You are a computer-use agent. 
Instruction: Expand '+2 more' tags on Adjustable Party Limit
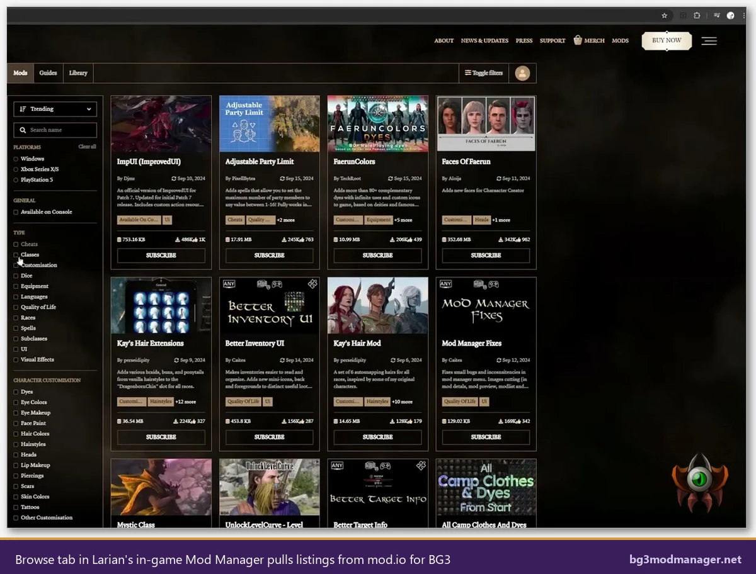pos(285,220)
